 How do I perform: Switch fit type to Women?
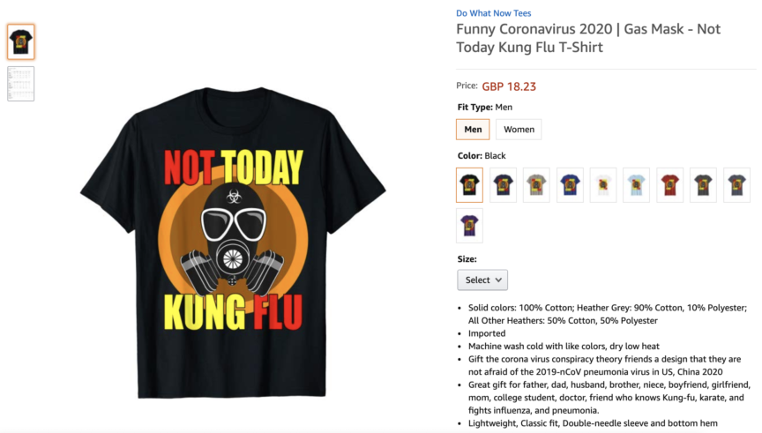(x=519, y=130)
